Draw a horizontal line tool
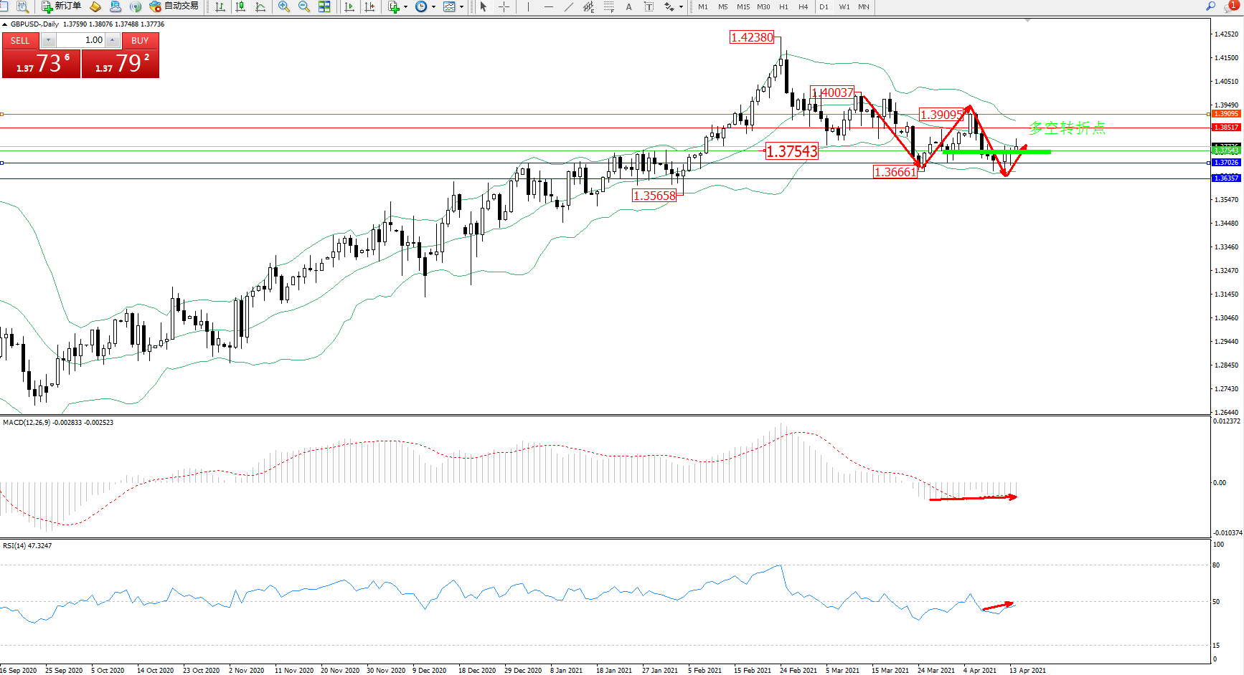Screen dimensions: 1244x675 pyautogui.click(x=548, y=6)
